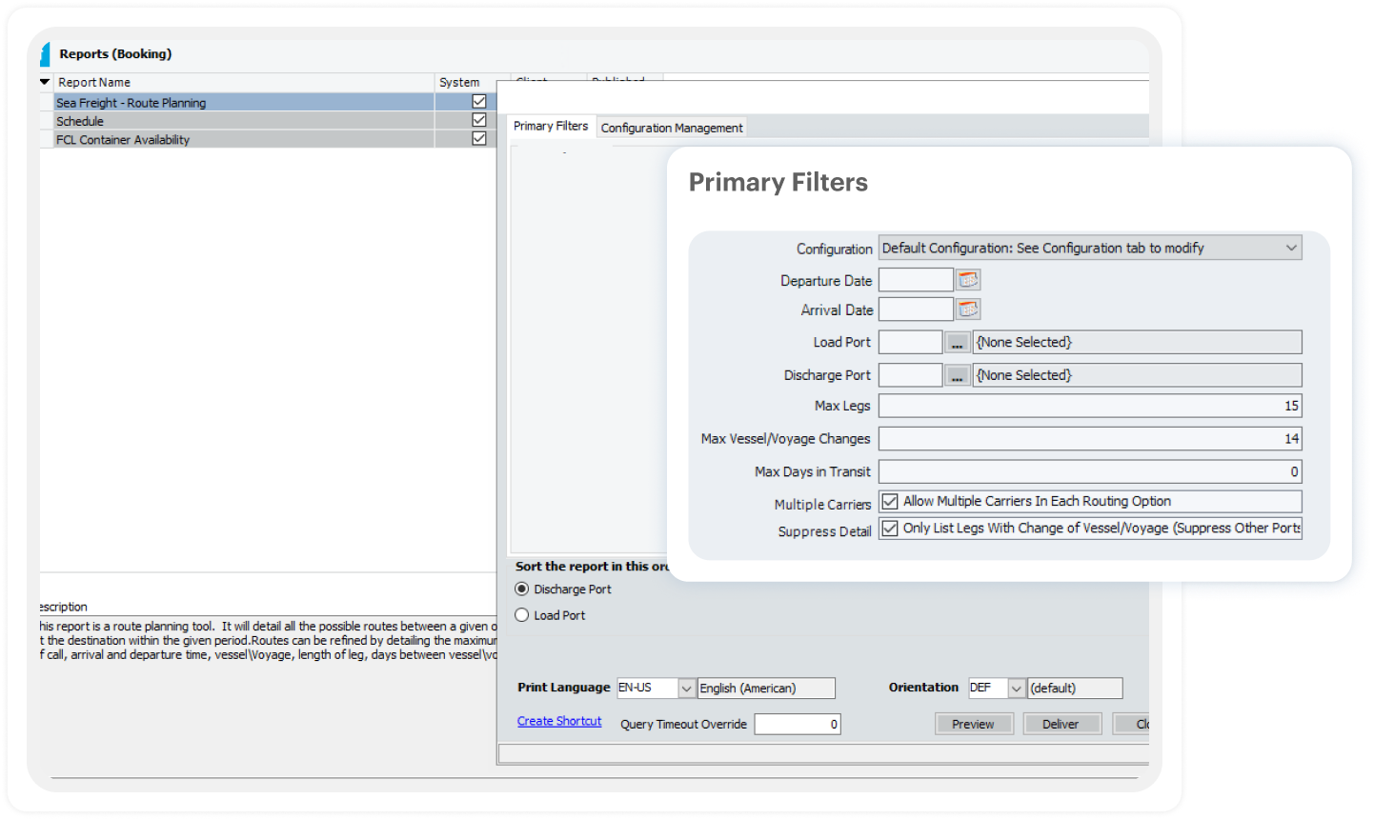Click the Deliver button
Viewport: 1374px width, 819px height.
[1061, 725]
